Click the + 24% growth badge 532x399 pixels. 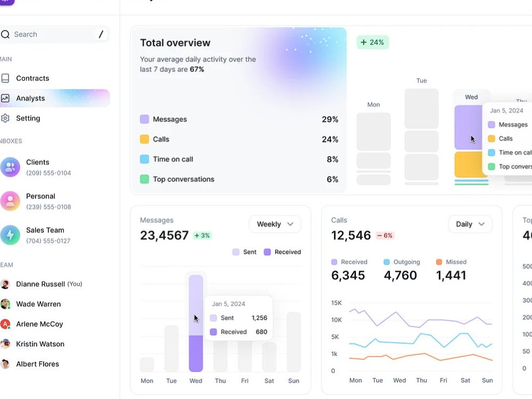[372, 43]
